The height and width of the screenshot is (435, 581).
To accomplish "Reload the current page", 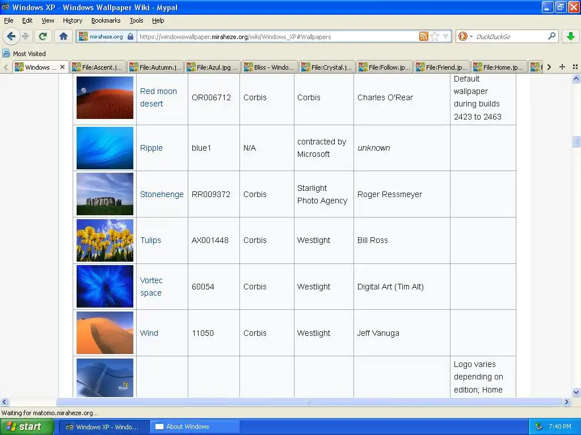I will tap(43, 36).
